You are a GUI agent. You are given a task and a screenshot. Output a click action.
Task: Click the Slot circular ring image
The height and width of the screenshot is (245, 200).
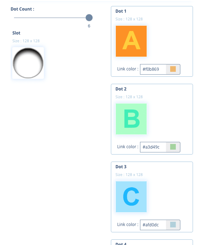pyautogui.click(x=28, y=63)
